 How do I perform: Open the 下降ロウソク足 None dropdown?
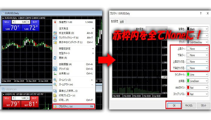tap(197, 68)
